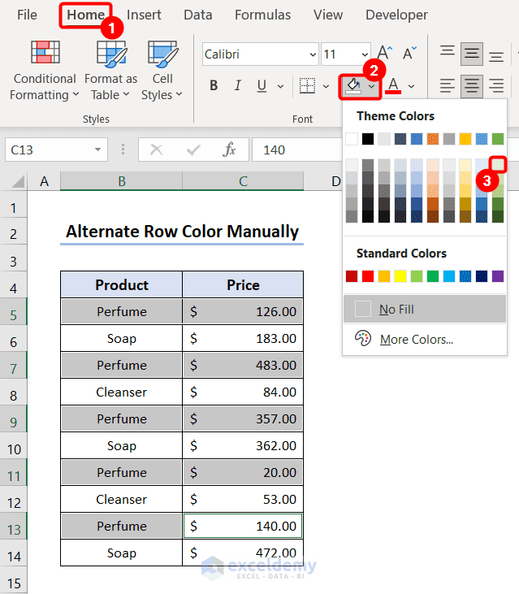
Task: Select the Price header cell
Action: tap(243, 284)
